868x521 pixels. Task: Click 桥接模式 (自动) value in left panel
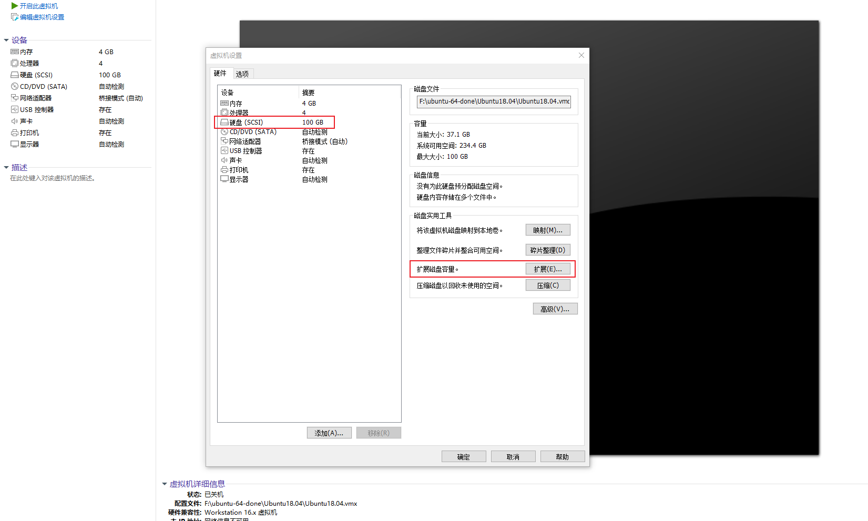coord(121,98)
